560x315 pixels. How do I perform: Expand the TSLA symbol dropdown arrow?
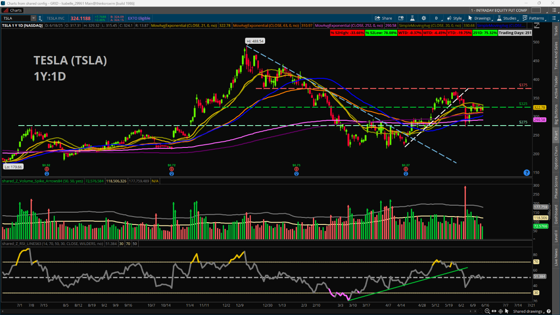pyautogui.click(x=33, y=18)
